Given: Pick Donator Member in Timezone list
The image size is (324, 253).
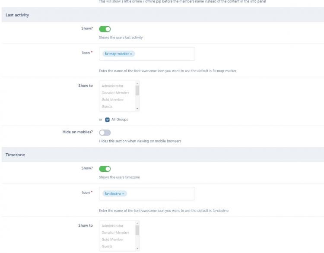Looking at the screenshot, I should (x=115, y=233).
